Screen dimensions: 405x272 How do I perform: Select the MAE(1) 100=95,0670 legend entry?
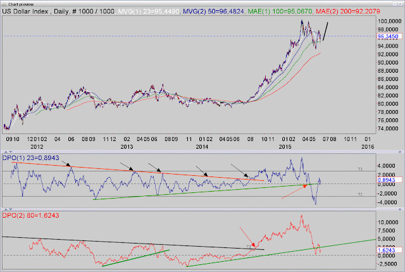coord(280,11)
